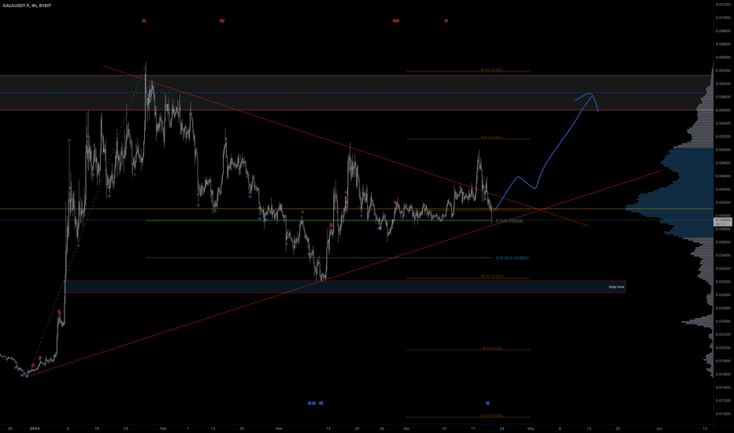Click the M S1 (0.031) pivot label

[492, 276]
